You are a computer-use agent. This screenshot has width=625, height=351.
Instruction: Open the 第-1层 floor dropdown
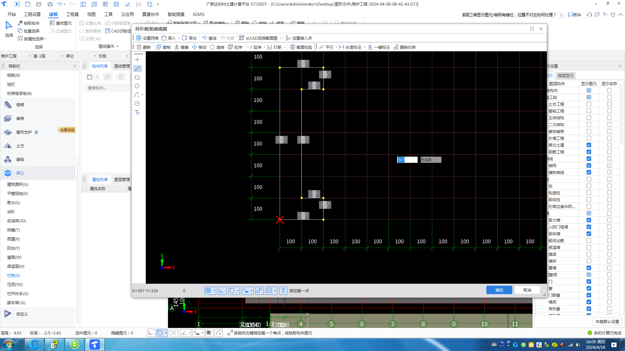point(48,56)
